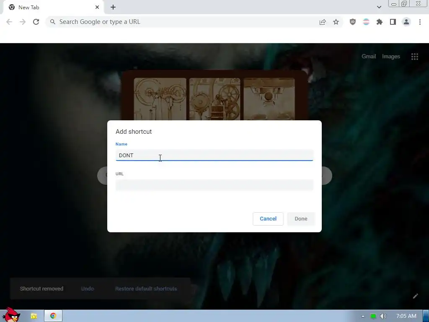Screen dimensions: 429x322
Task: Click the 7:05 AM clock
Action: click(406, 316)
